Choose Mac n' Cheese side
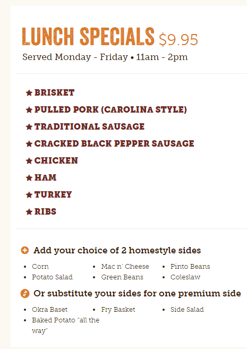This screenshot has height=349, width=247. pos(125,266)
